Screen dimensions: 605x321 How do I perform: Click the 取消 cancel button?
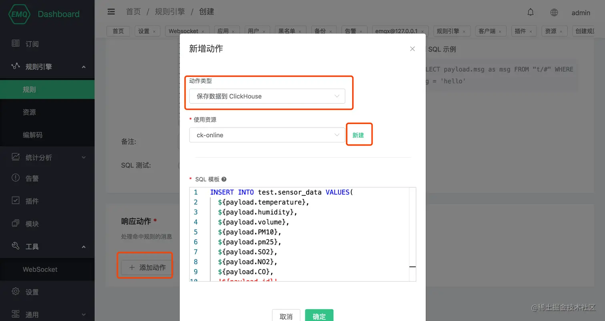(x=286, y=316)
